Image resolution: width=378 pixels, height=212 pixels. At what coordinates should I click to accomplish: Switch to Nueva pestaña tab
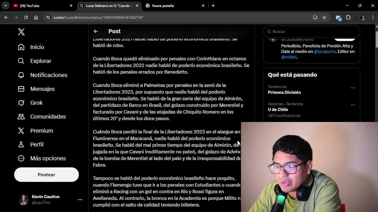tap(175, 6)
